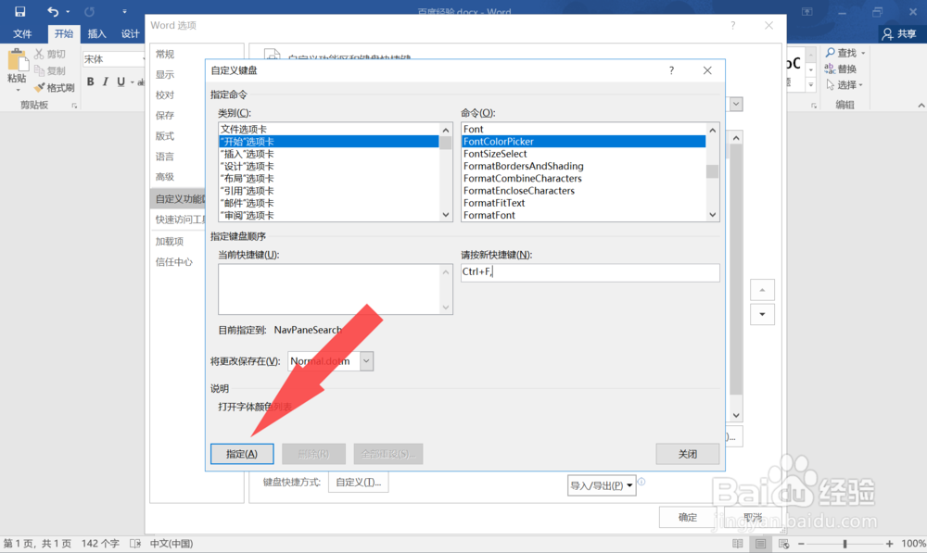Select FontSizeSelect in the commands list
Screen dimensions: 927x553
click(x=495, y=154)
